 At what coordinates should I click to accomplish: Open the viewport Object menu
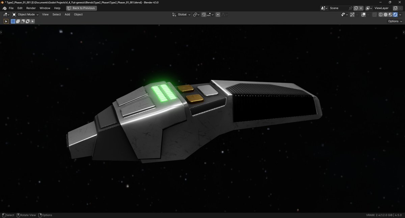[78, 15]
